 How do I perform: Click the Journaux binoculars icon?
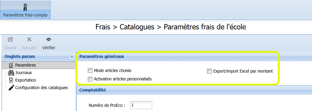11,73
